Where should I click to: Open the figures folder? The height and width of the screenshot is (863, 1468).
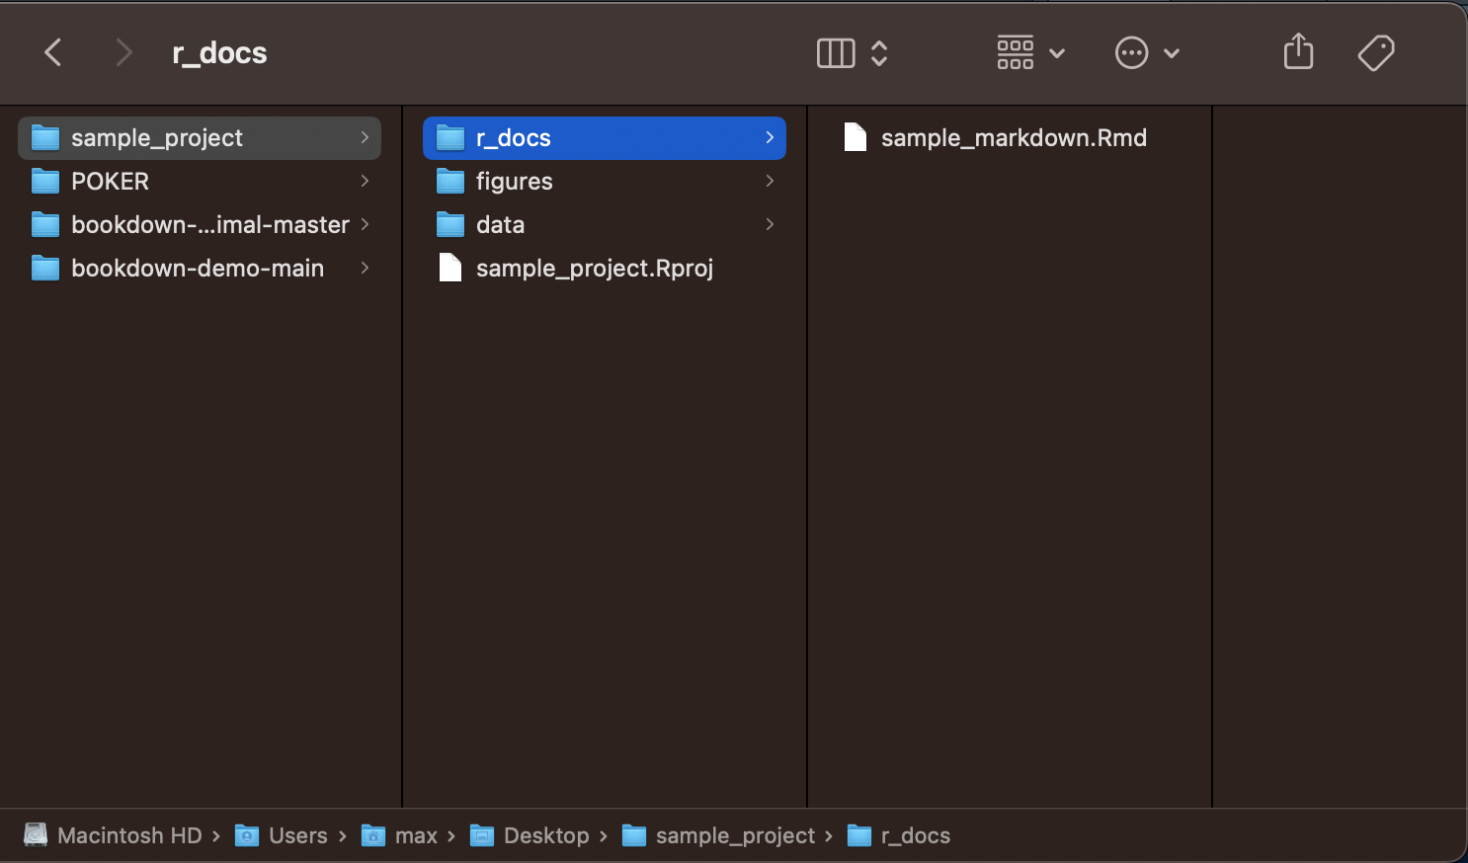tap(514, 182)
